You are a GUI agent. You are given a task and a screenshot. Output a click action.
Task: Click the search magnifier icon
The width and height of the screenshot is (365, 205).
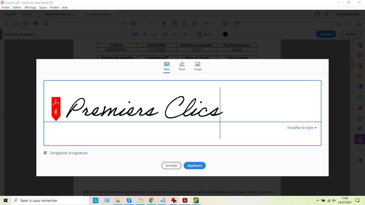pyautogui.click(x=46, y=23)
